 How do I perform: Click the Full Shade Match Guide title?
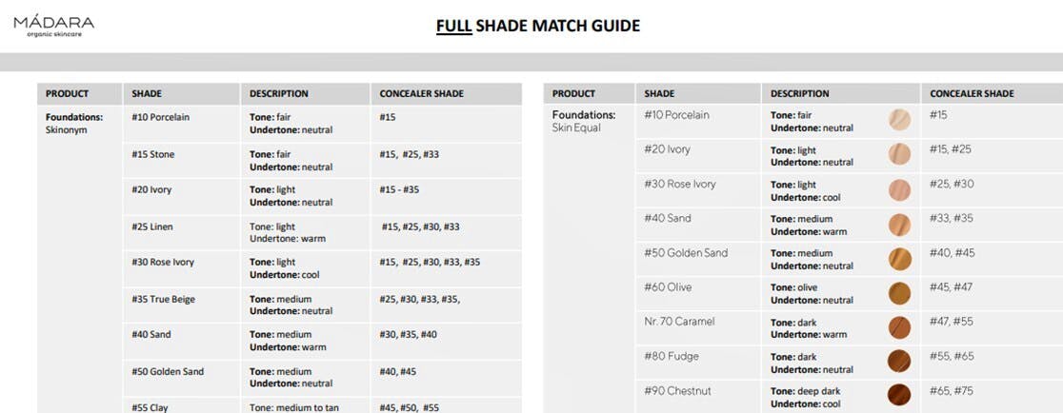tap(538, 26)
